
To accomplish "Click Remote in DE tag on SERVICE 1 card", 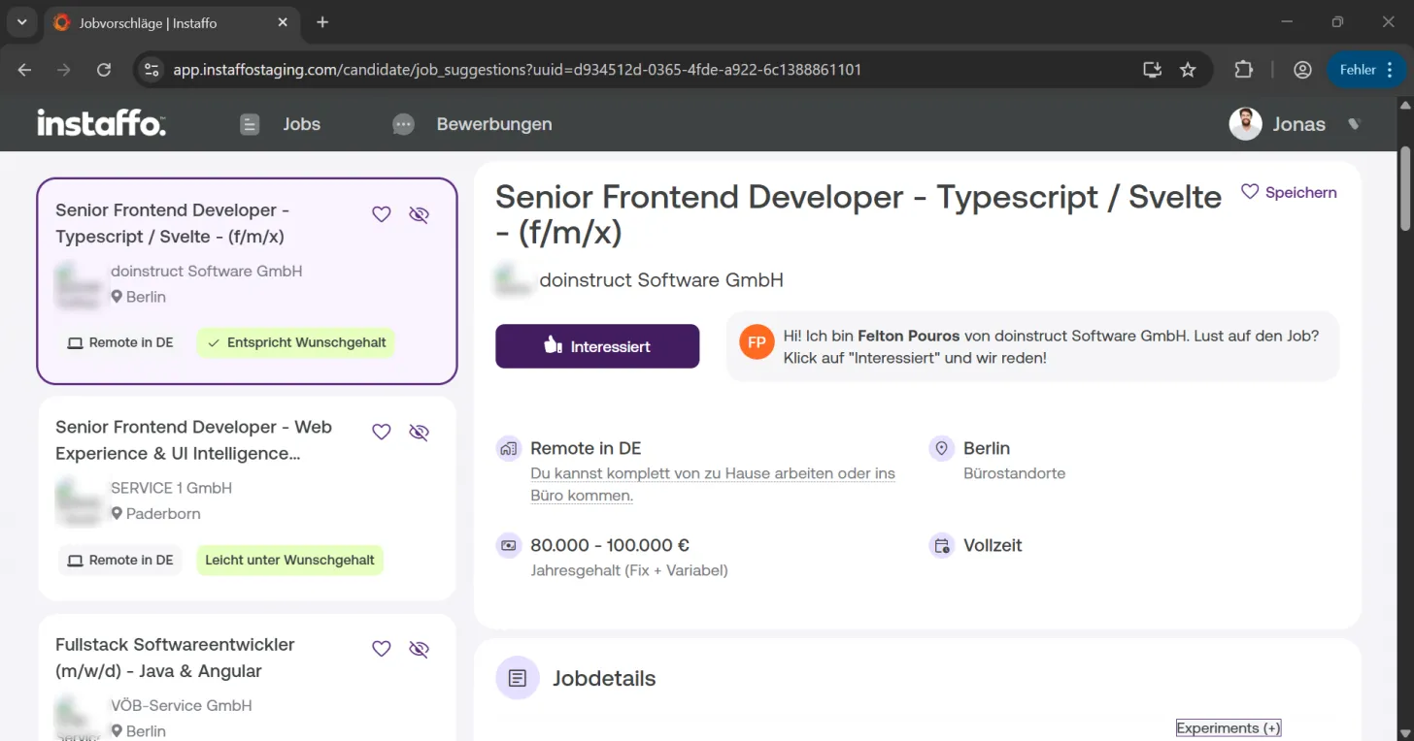I will tap(120, 560).
